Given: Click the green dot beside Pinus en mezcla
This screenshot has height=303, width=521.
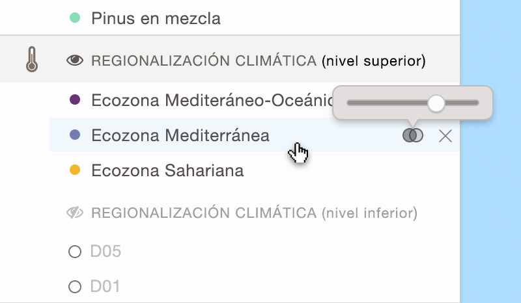Looking at the screenshot, I should pyautogui.click(x=75, y=18).
